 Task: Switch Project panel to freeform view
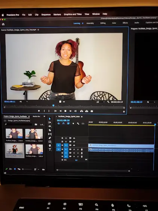tap(19, 169)
